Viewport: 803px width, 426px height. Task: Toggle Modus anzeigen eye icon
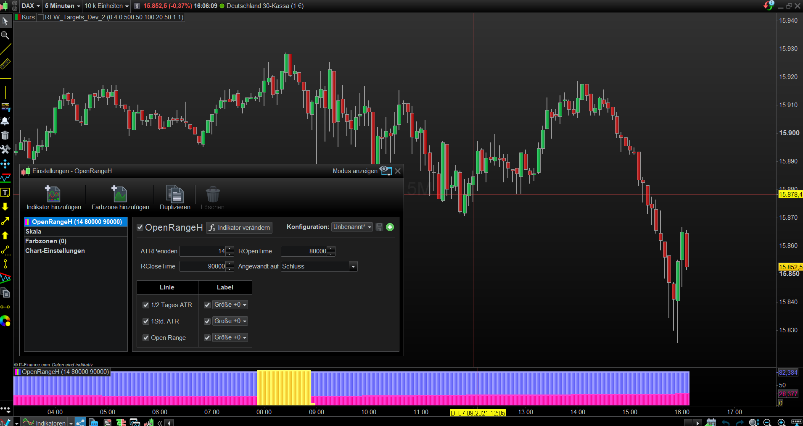click(386, 171)
